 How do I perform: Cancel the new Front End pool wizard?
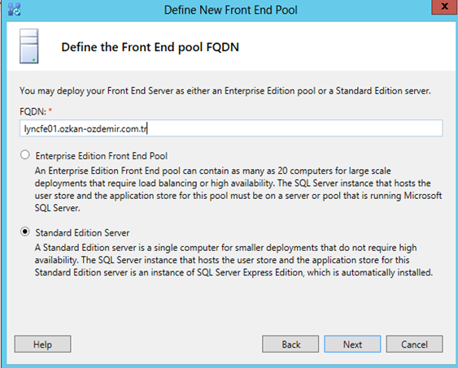point(415,344)
